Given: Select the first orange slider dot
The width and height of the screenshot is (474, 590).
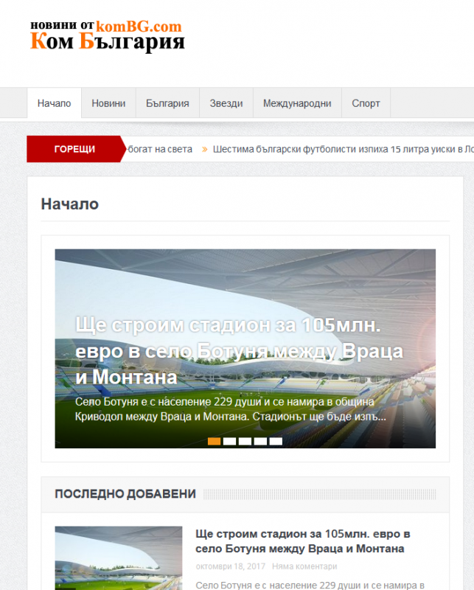Looking at the screenshot, I should coord(214,441).
